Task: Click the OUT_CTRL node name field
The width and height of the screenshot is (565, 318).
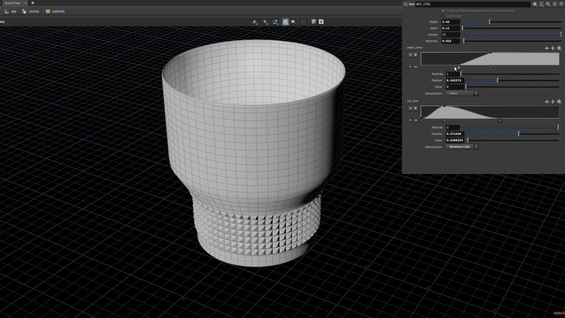Action: tap(472, 4)
